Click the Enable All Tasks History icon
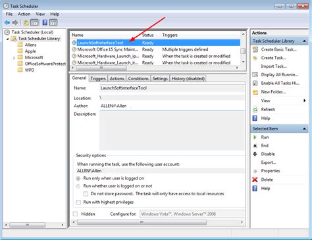 point(255,84)
